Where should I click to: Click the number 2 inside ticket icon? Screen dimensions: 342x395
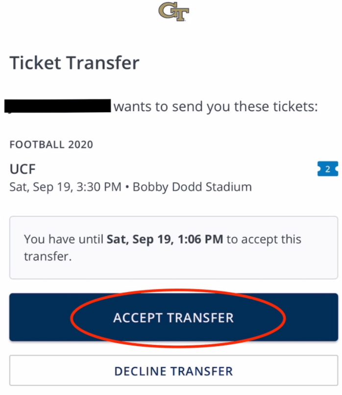click(x=328, y=170)
